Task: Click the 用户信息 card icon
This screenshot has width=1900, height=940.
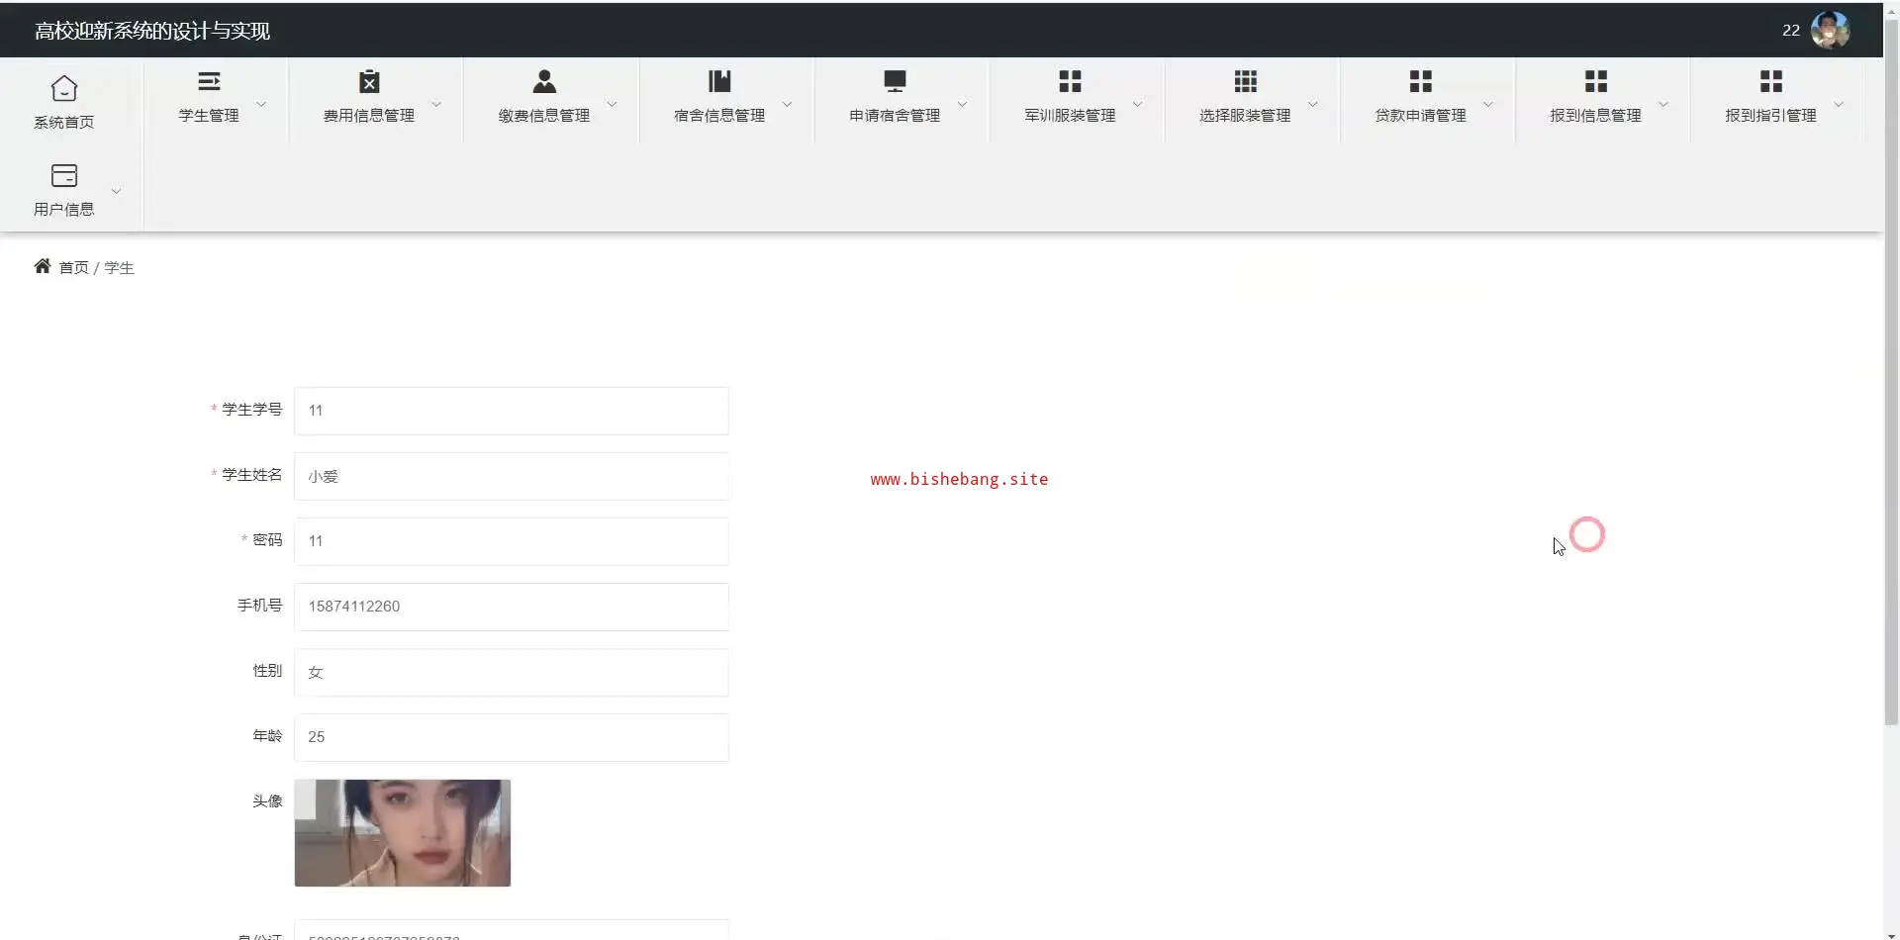Action: coord(64,176)
